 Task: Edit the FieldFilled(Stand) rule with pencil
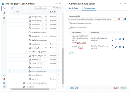click(116, 47)
